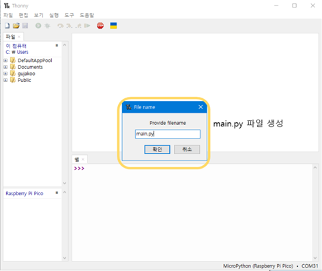The width and height of the screenshot is (322, 271).
Task: Open the 이 컴퓨터 panel menu button
Action: [x=57, y=46]
